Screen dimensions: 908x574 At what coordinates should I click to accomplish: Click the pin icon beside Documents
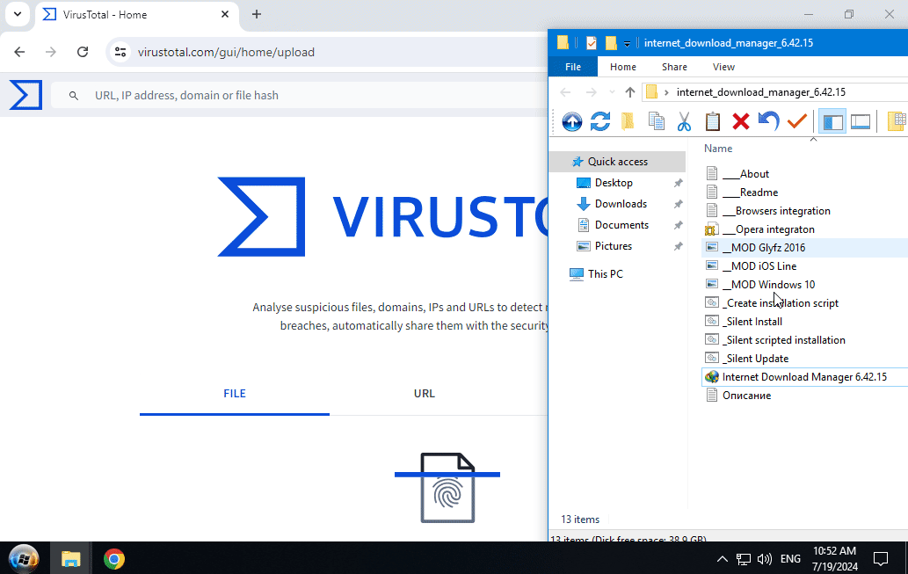tap(678, 225)
